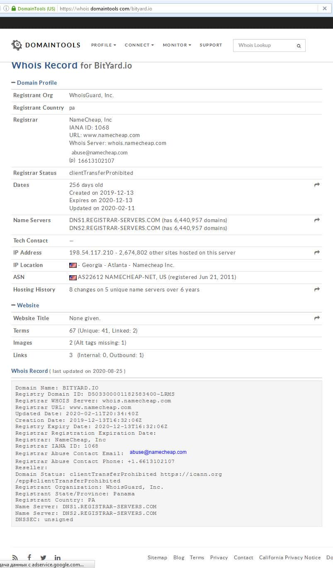Collapse the Website section

tap(25, 305)
